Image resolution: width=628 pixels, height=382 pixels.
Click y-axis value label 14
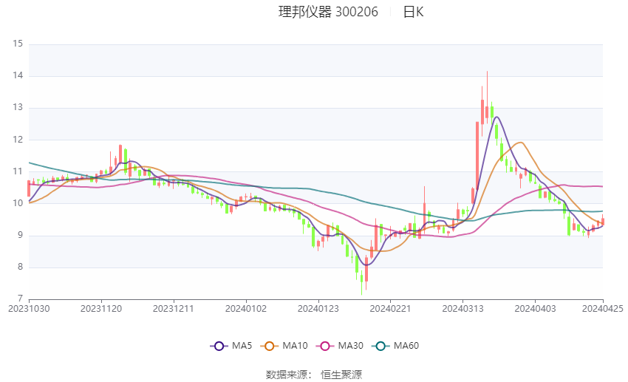point(18,75)
